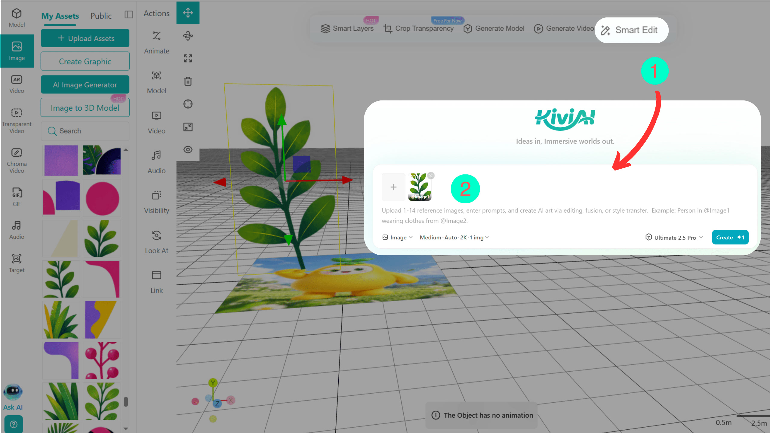Open the Model sidebar category

17,18
